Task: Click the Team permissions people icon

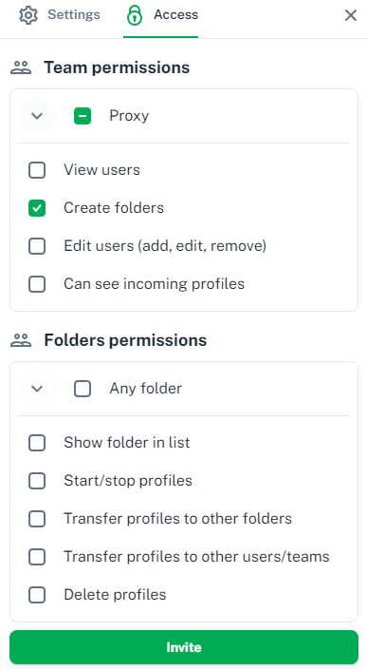Action: tap(21, 67)
